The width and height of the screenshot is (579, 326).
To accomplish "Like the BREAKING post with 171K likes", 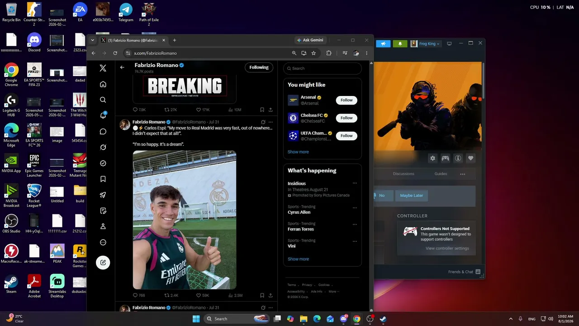I will point(203,110).
